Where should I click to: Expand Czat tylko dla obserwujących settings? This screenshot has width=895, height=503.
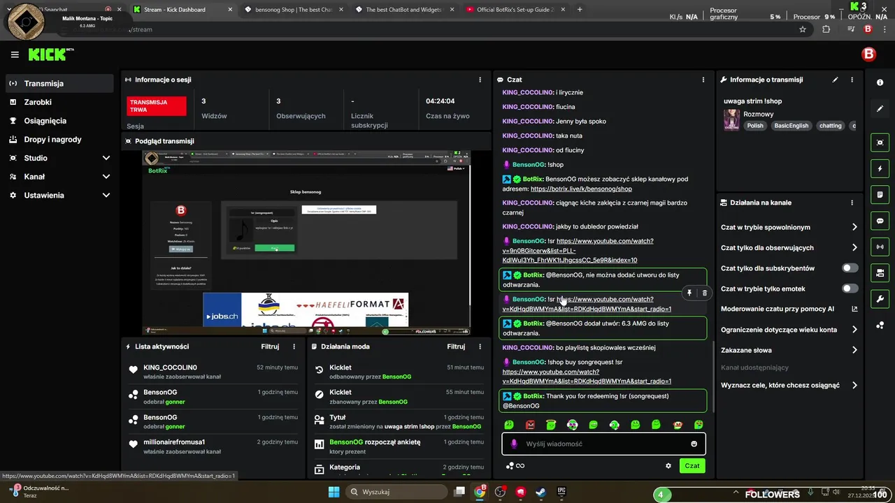[789, 248]
